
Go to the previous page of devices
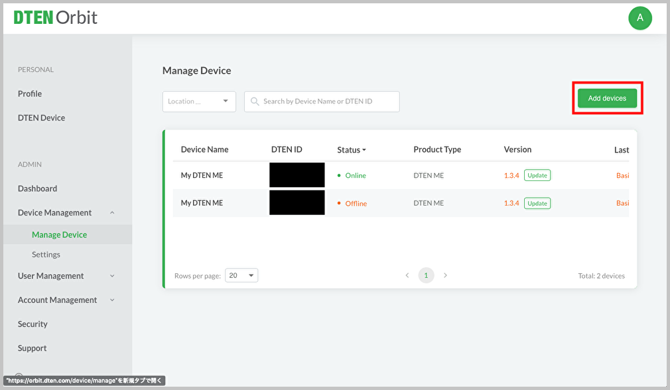pos(407,275)
